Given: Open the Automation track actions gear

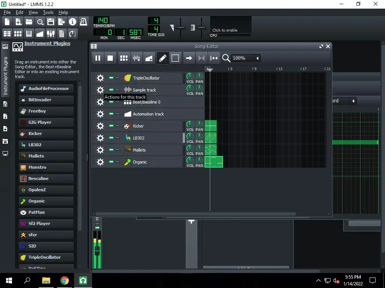Looking at the screenshot, I should pyautogui.click(x=100, y=114).
